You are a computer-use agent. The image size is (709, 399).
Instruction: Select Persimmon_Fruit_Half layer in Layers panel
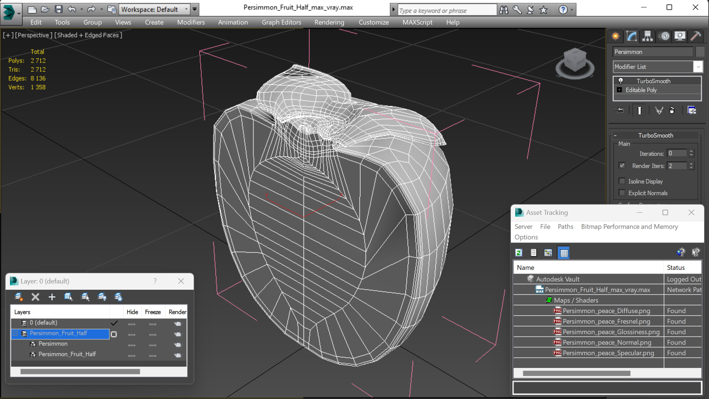point(58,333)
